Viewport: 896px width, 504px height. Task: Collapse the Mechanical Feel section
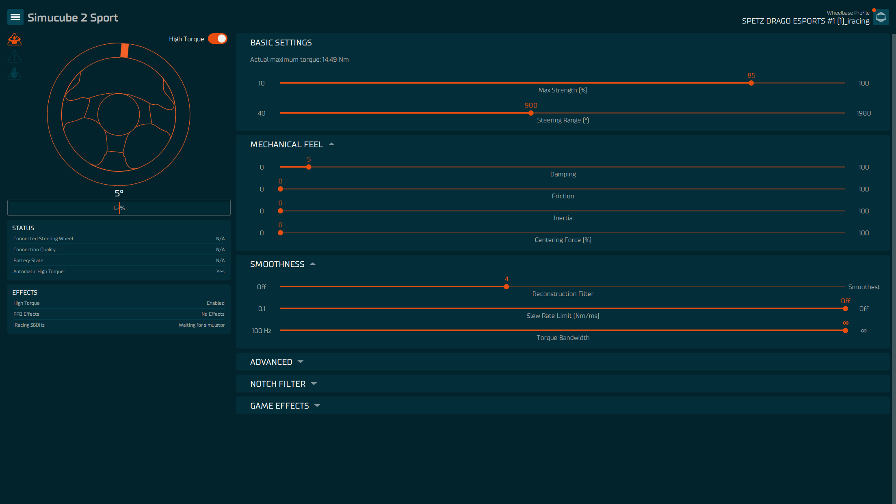(331, 144)
